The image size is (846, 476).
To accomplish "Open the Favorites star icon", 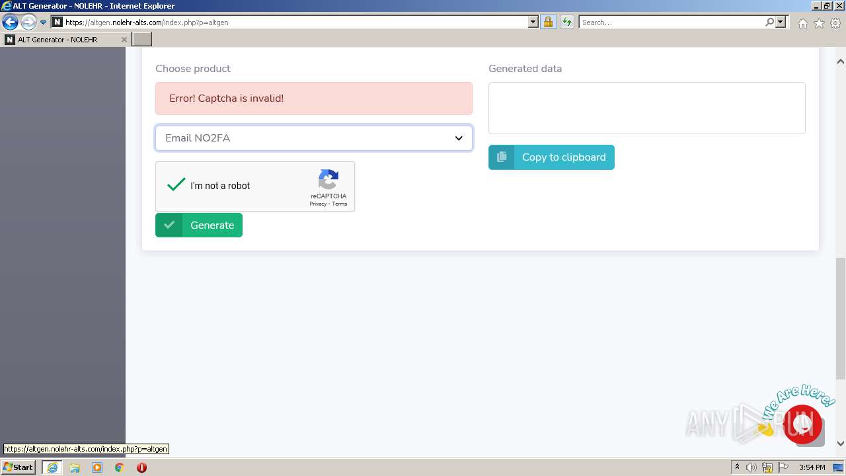I will [819, 23].
